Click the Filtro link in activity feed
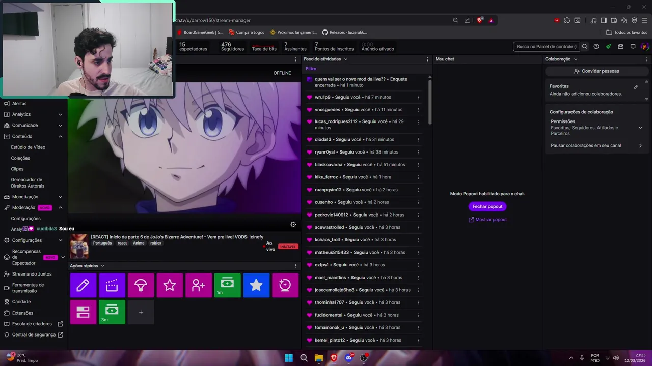This screenshot has width=652, height=366. coord(311,69)
